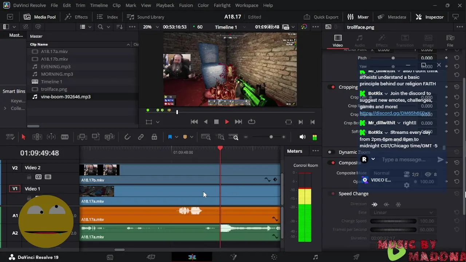This screenshot has height=262, width=466.
Task: Select vine-boom-392646.mp3 in media pool
Action: (x=66, y=97)
